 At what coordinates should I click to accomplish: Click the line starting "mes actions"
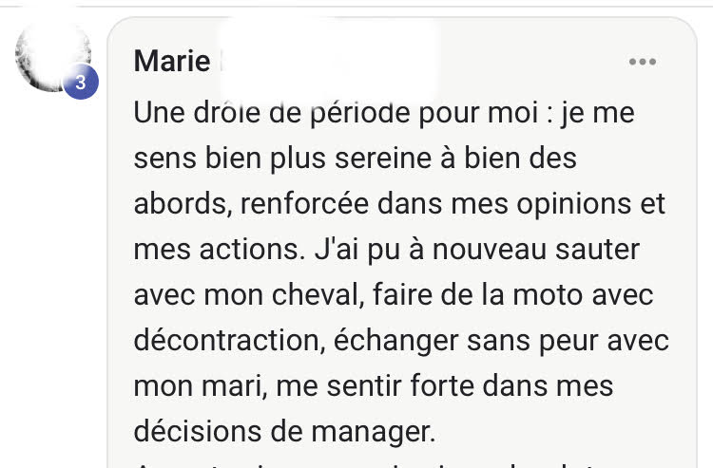387,250
